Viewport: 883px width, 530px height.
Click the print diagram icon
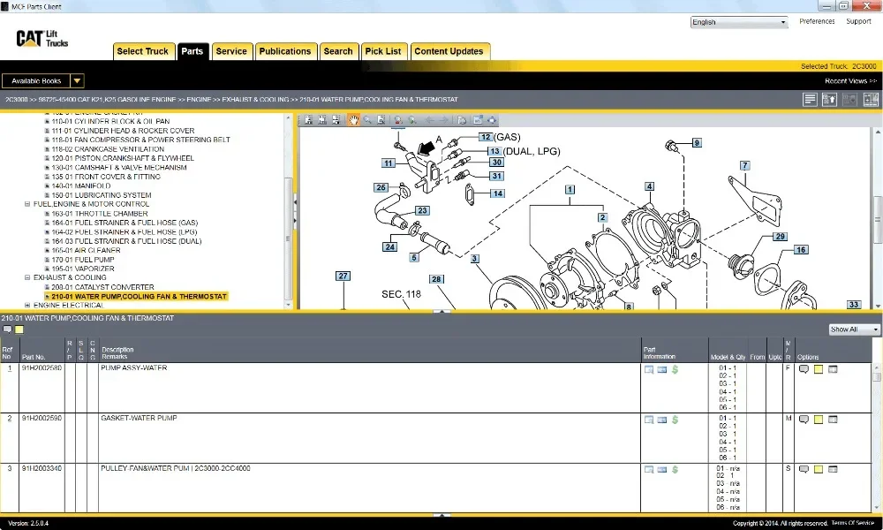[462, 120]
